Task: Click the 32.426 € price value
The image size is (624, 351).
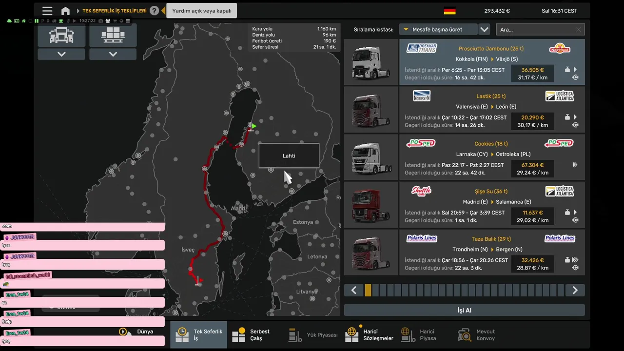Action: point(532,260)
